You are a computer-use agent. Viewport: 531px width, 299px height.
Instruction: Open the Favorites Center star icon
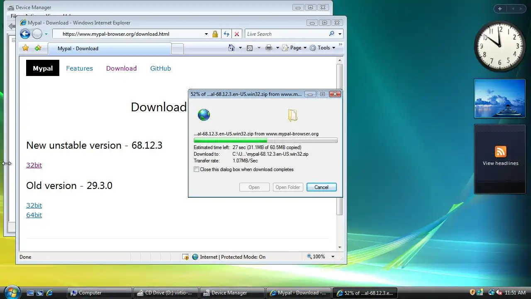coord(26,48)
